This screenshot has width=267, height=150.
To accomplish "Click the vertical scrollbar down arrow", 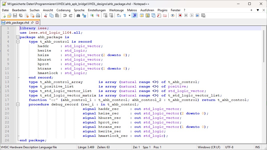I will [264, 141].
